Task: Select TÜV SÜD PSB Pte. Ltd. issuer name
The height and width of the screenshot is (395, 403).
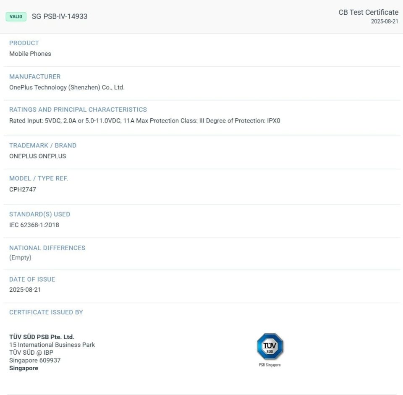Action: [x=42, y=337]
